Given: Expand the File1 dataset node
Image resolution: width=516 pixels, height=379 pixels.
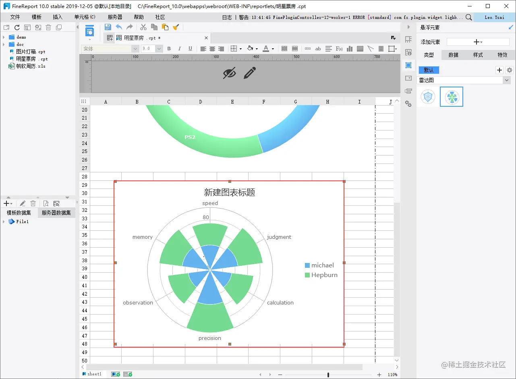Looking at the screenshot, I should (4, 222).
